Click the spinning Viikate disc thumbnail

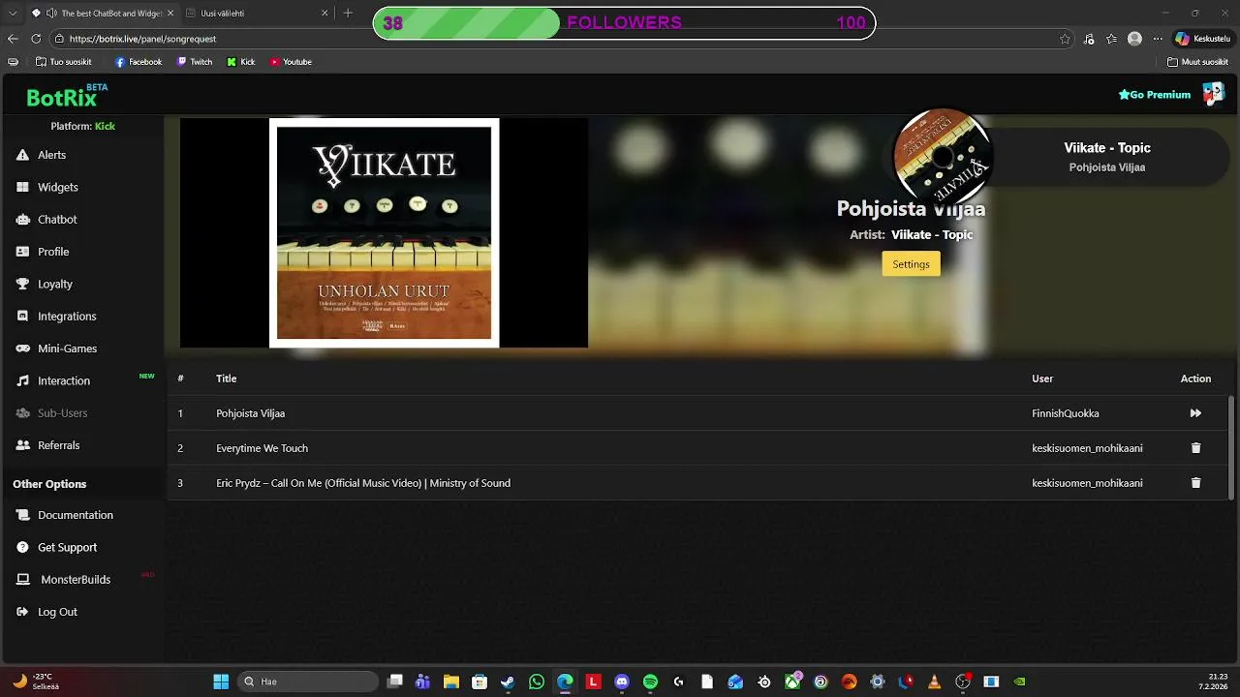(942, 157)
